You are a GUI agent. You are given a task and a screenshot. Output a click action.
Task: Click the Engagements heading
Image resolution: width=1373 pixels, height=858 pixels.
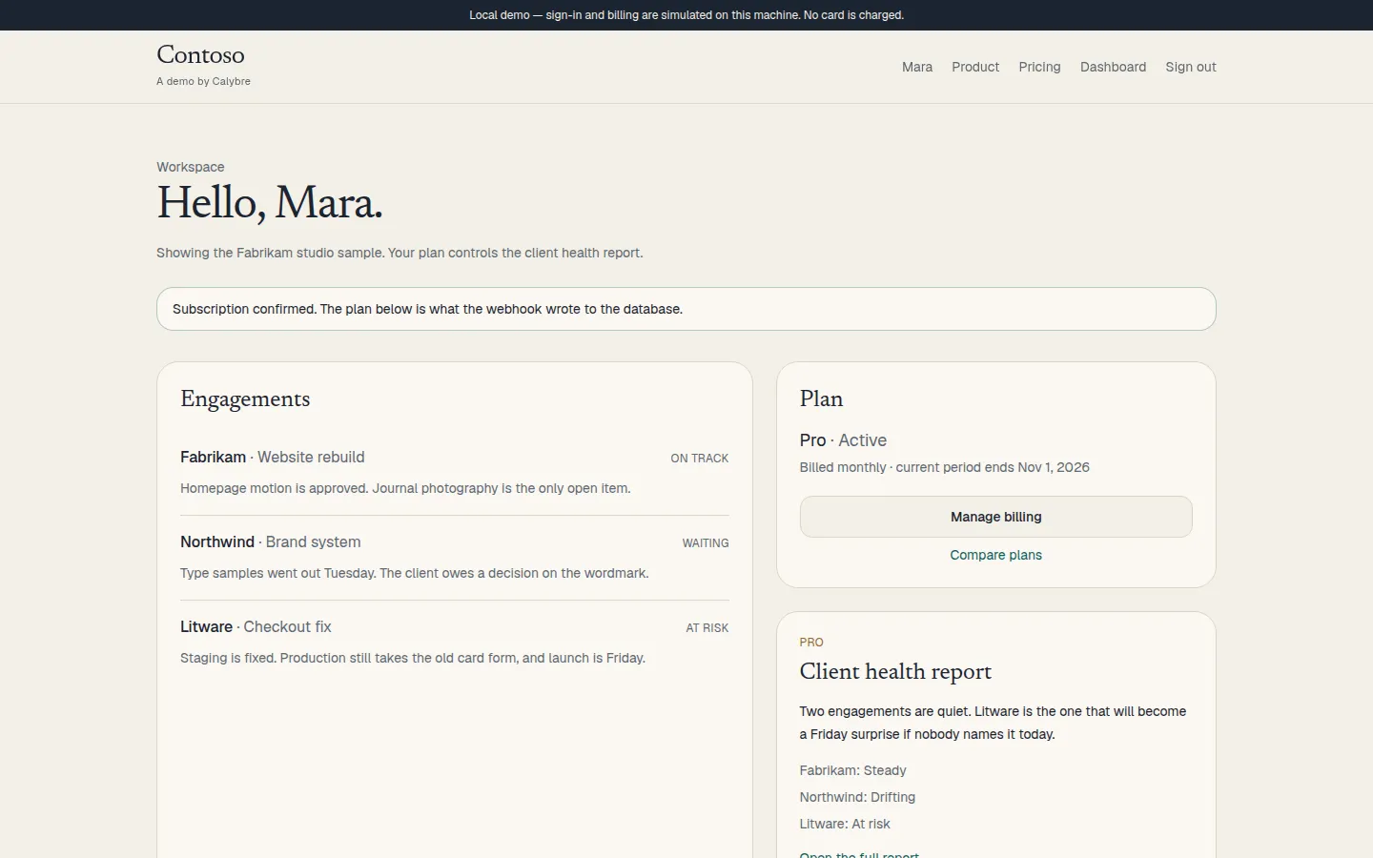(x=245, y=398)
